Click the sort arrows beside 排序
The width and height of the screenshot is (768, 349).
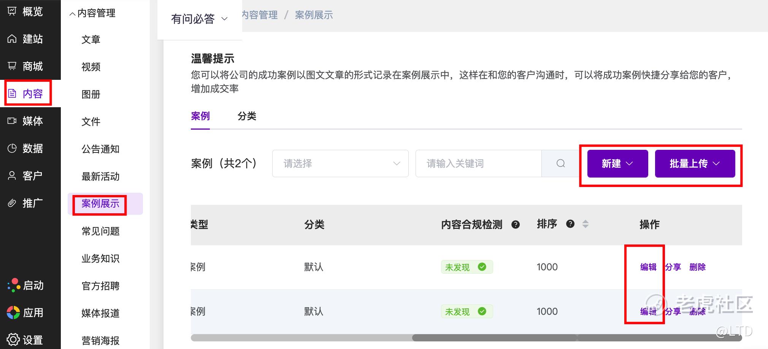coord(586,224)
